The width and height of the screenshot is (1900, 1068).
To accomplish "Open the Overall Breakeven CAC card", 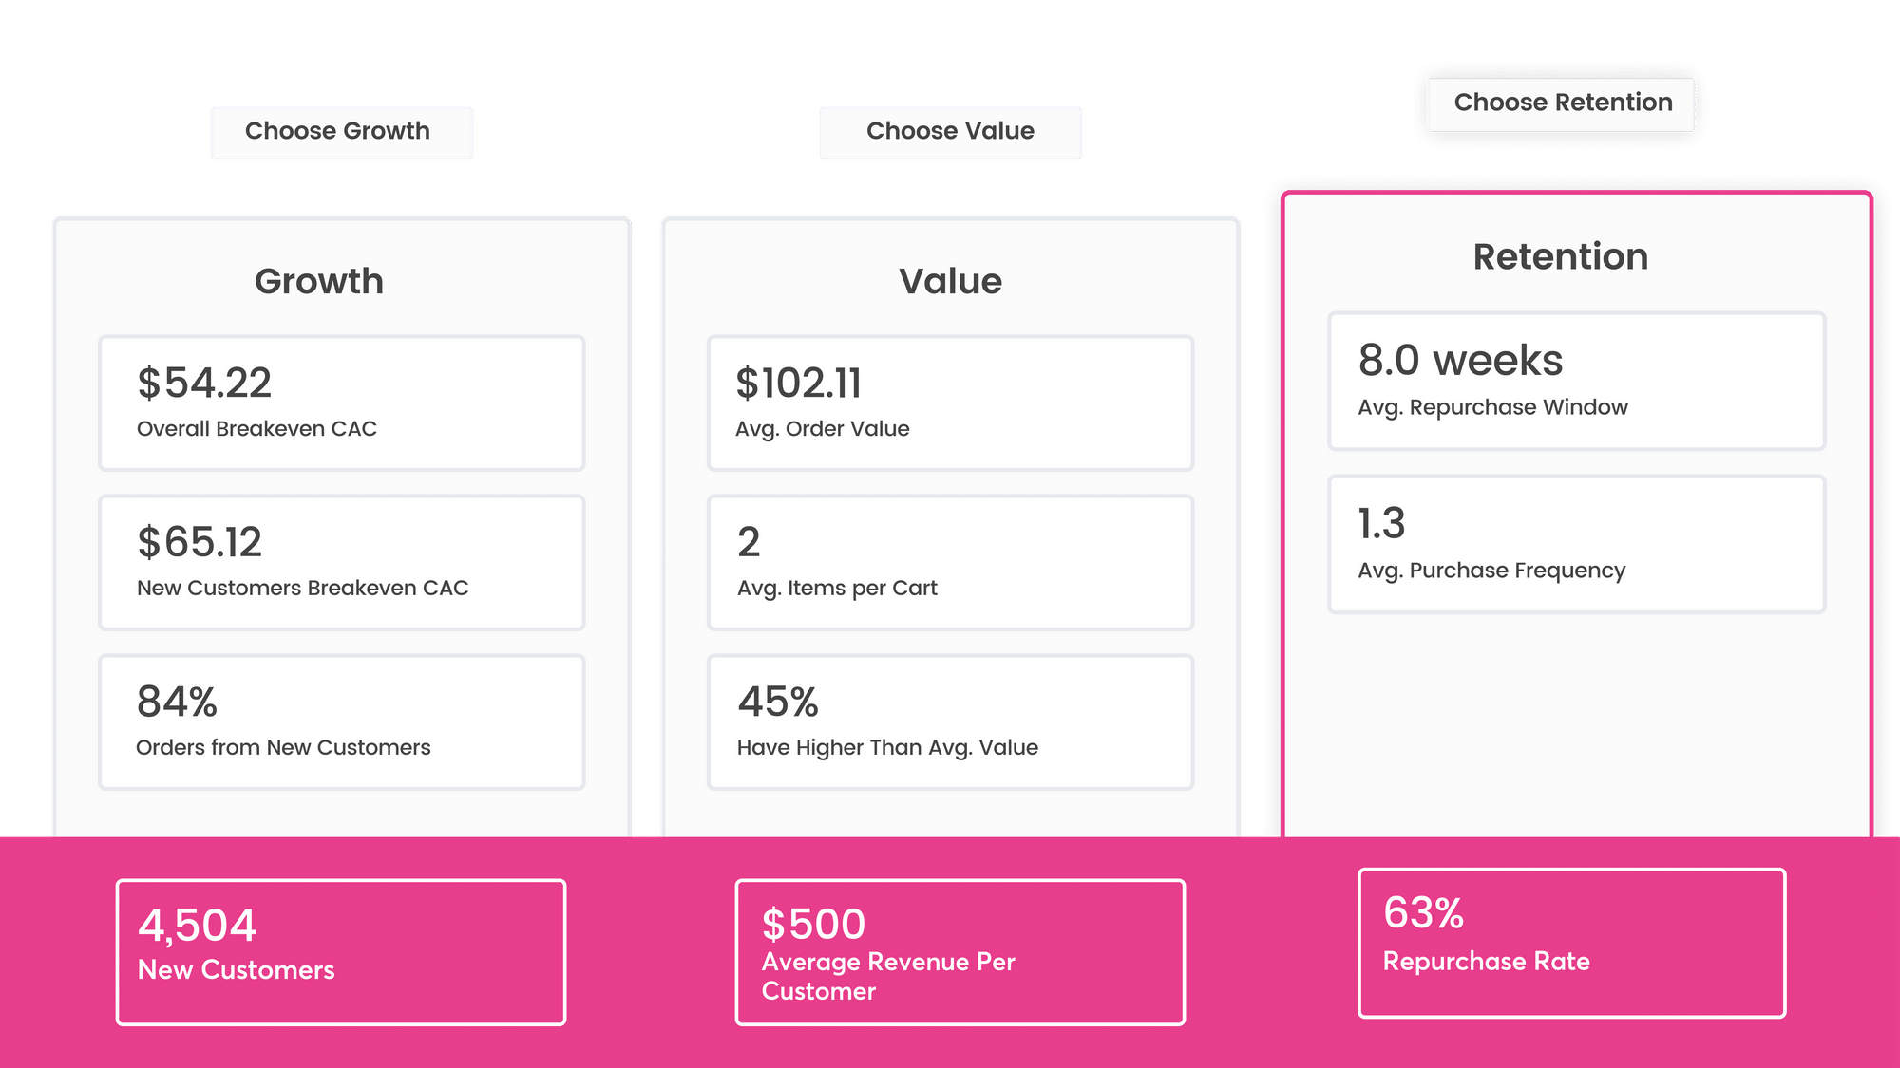I will click(x=341, y=403).
